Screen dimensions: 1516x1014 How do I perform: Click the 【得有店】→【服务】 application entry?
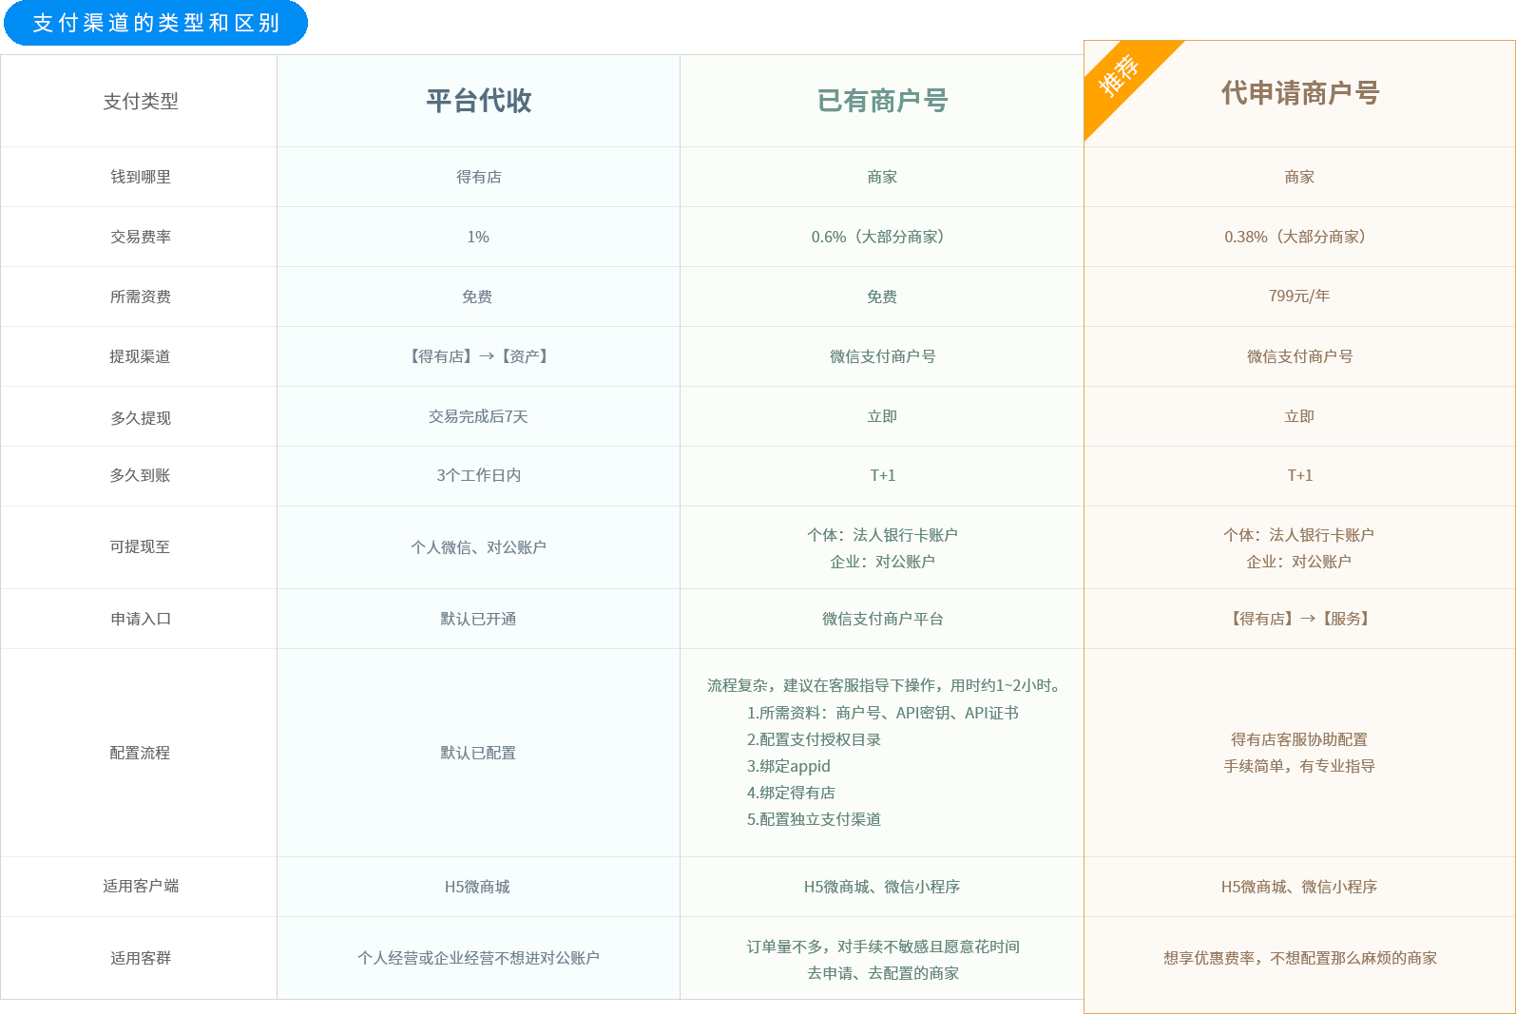(x=1299, y=619)
